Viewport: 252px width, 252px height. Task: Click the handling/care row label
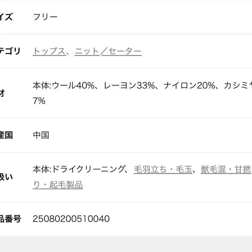pyautogui.click(x=6, y=177)
